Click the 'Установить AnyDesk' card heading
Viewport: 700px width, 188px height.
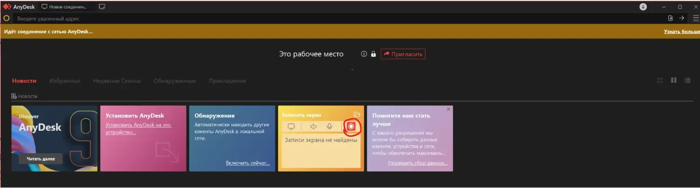[135, 116]
